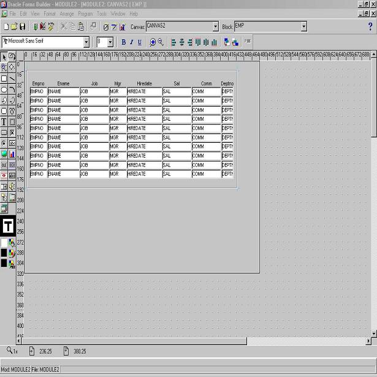This screenshot has height=377, width=377.
Task: Choose the Image Item tool
Action: [4, 154]
